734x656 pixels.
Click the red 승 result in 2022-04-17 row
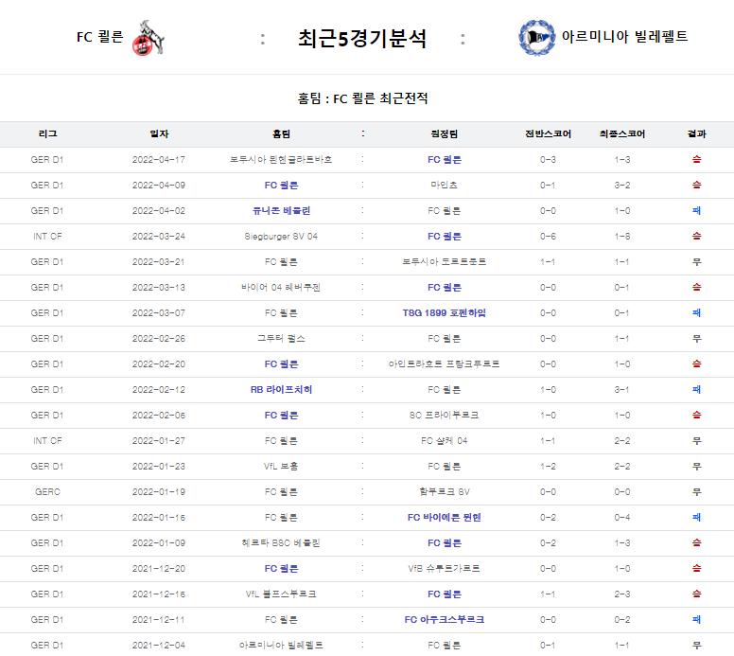[x=696, y=160]
